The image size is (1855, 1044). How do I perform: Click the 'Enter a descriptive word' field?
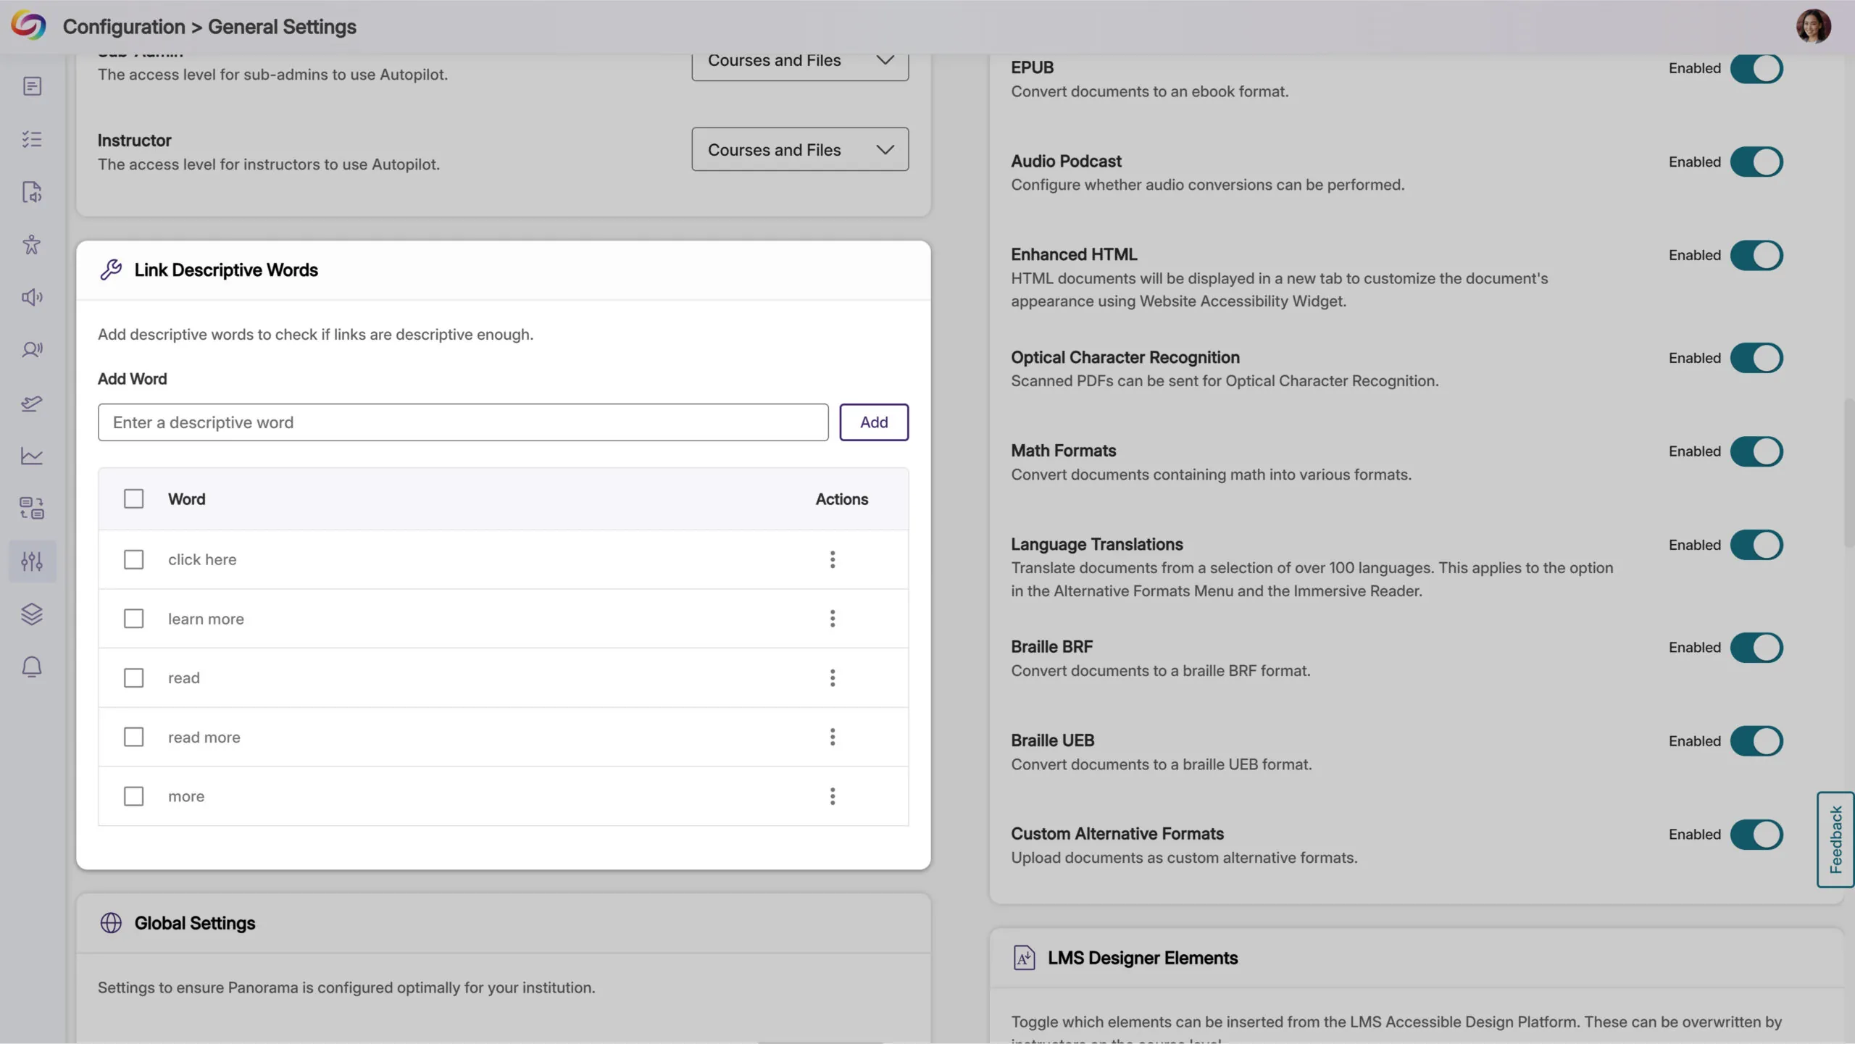coord(462,422)
